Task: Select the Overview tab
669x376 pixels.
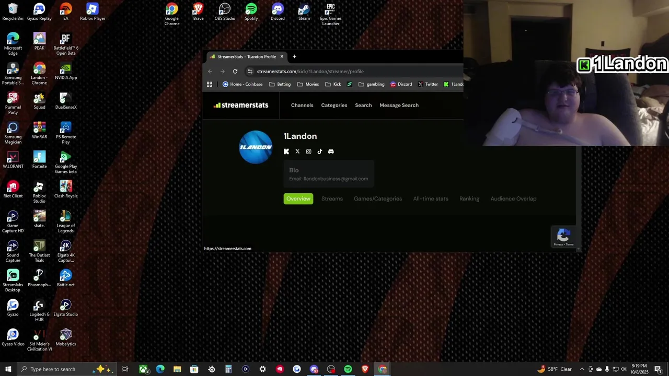Action: [298, 198]
